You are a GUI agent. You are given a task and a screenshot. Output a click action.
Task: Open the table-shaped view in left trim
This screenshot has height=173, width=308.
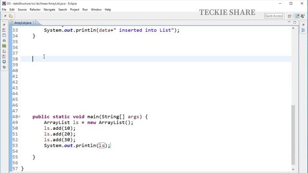pyautogui.click(x=4, y=35)
